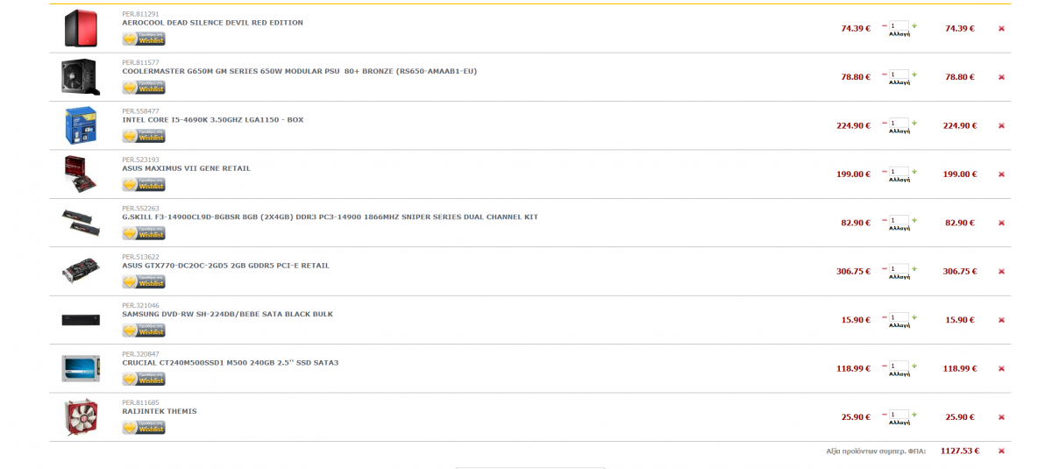Remove Asus Maximus VII Gene from cart

pos(1001,174)
